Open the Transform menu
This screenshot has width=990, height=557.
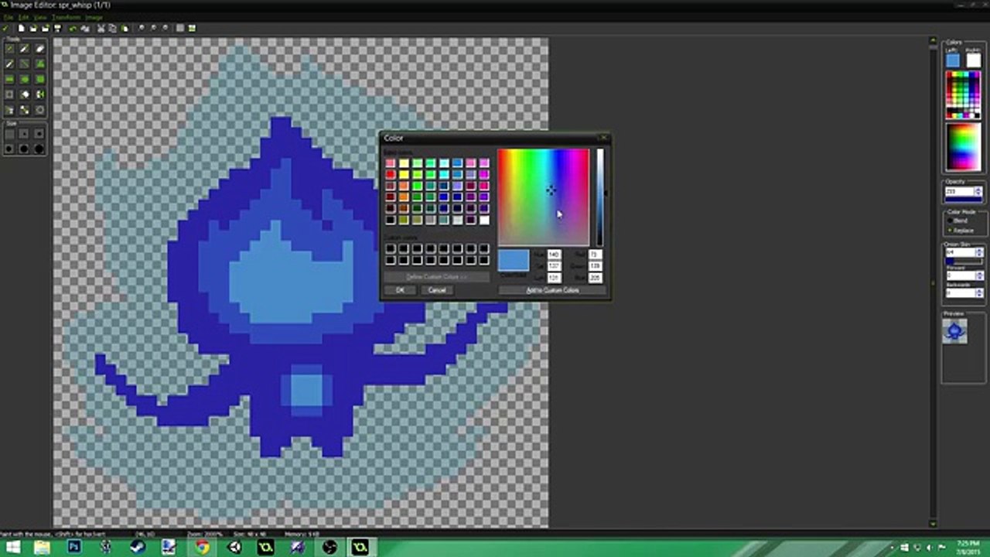click(x=67, y=17)
